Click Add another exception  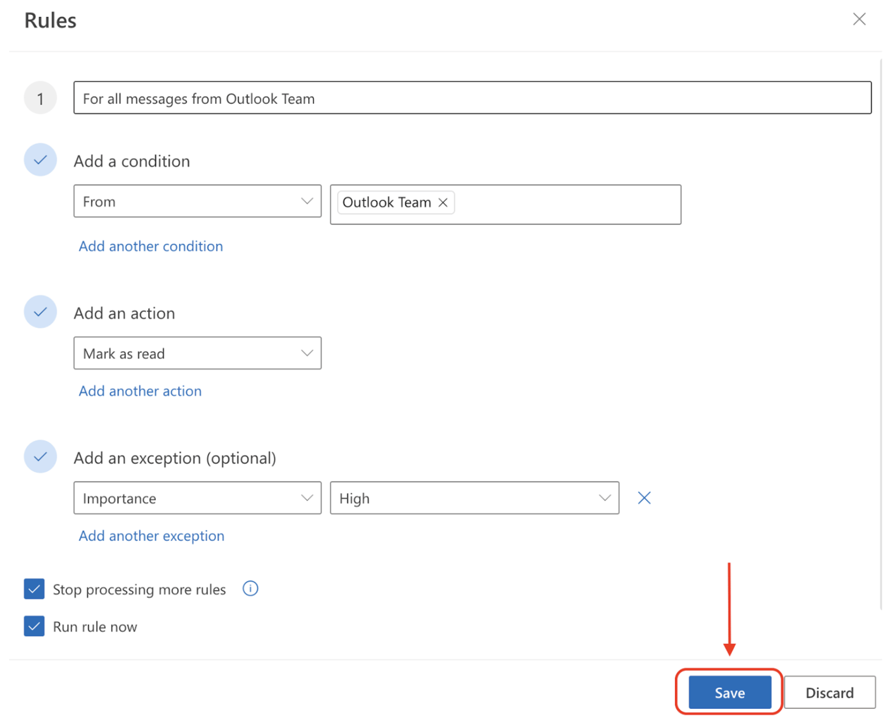[151, 535]
